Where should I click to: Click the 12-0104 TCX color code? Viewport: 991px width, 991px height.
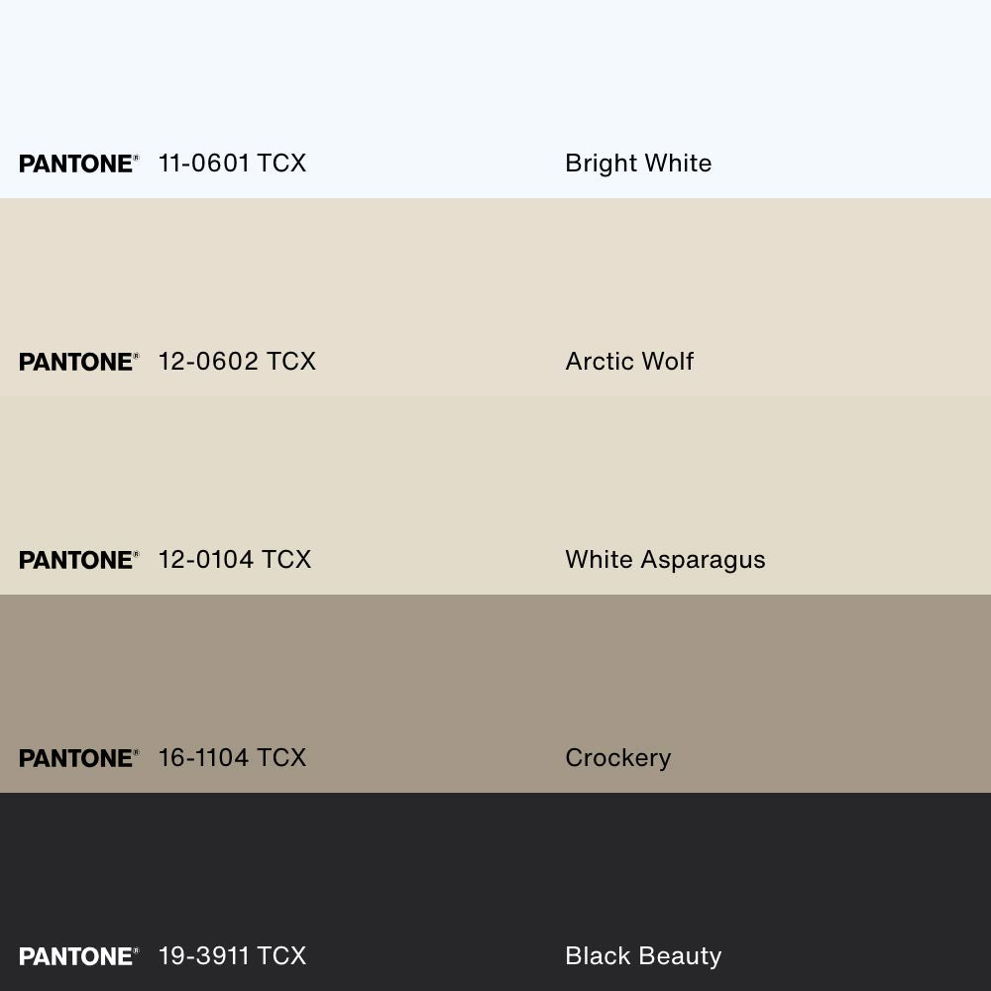[234, 560]
